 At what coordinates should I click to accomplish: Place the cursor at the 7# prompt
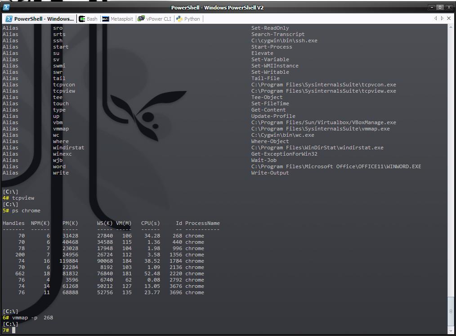[x=14, y=330]
